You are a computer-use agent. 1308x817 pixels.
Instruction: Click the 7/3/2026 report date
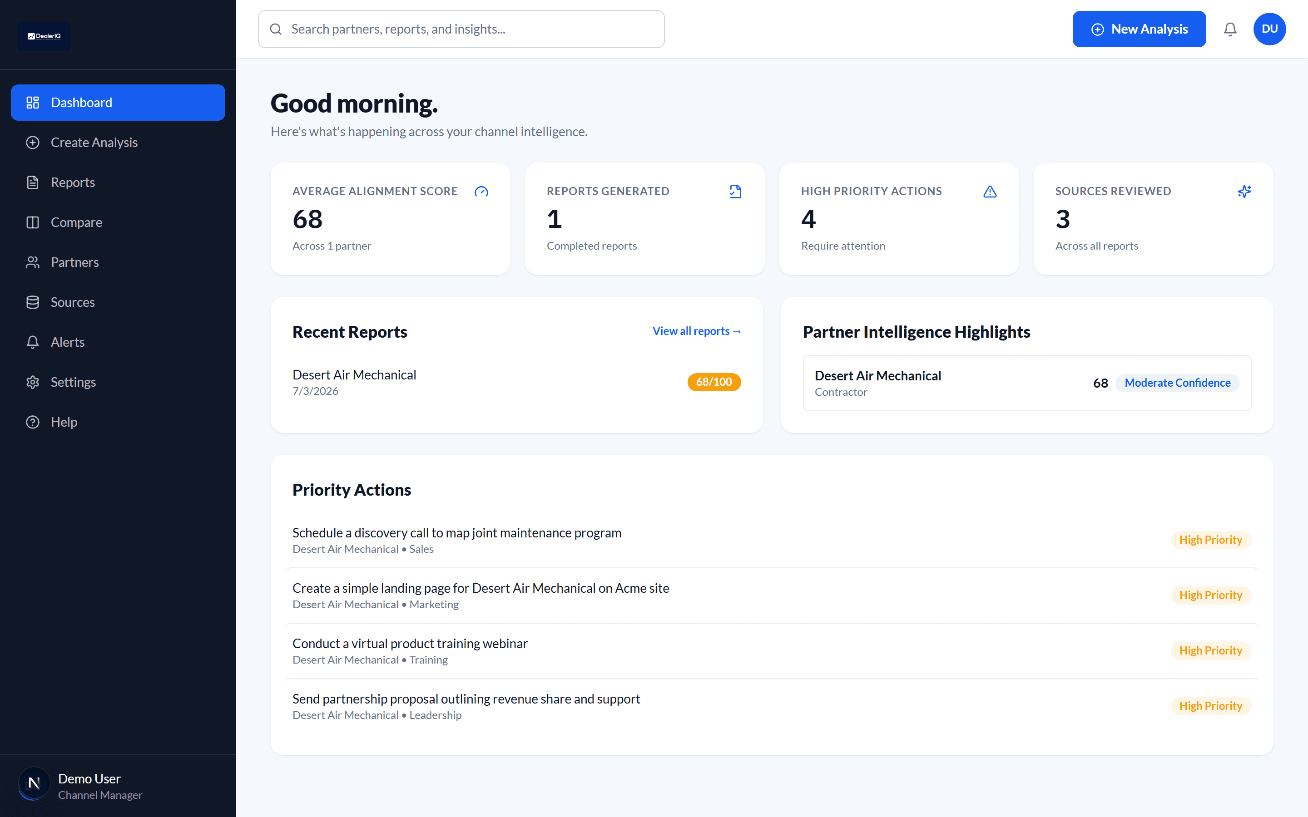coord(316,391)
